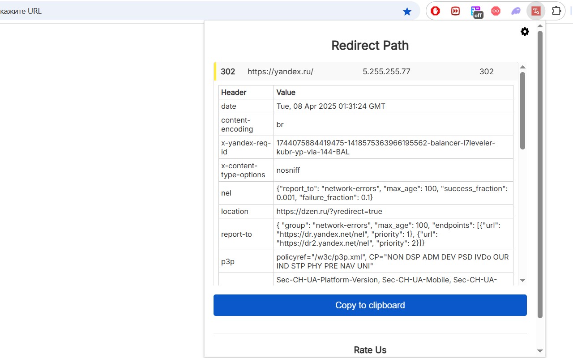This screenshot has width=573, height=358.
Task: Click the IP address 5.255.255.77
Action: pyautogui.click(x=386, y=72)
